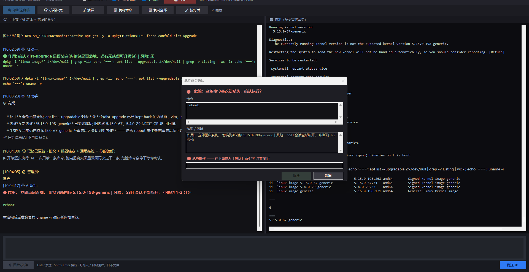Open 机器档案 machine profile

click(53, 10)
